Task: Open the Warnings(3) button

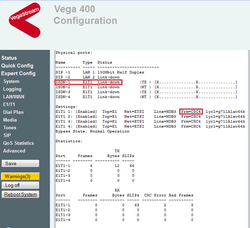Action: click(x=20, y=176)
